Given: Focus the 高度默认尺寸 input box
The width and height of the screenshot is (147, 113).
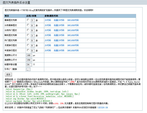Looking at the screenshot, I should [x=29, y=60].
